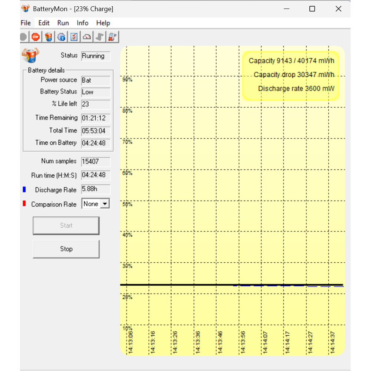The height and width of the screenshot is (371, 371).
Task: Open the blue gear info icon
Action: click(x=61, y=37)
